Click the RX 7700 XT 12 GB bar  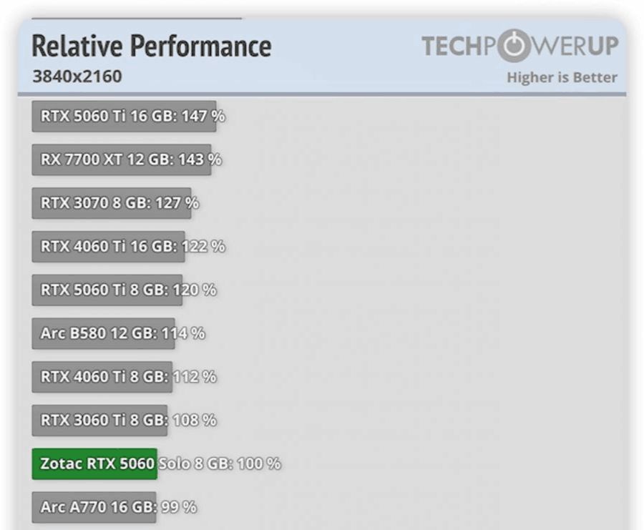[121, 160]
